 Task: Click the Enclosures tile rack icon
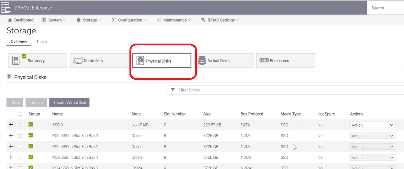264,61
